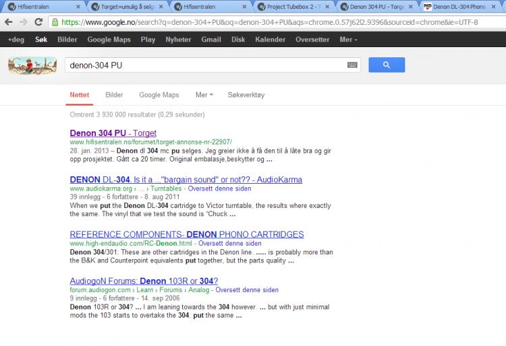This screenshot has width=506, height=346.
Task: Click the Omtrent 3 930 000 resultater text
Action: (137, 114)
